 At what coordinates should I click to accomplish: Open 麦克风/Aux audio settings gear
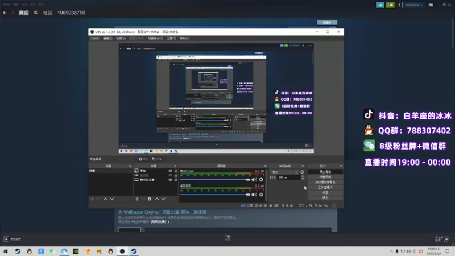[x=261, y=180]
